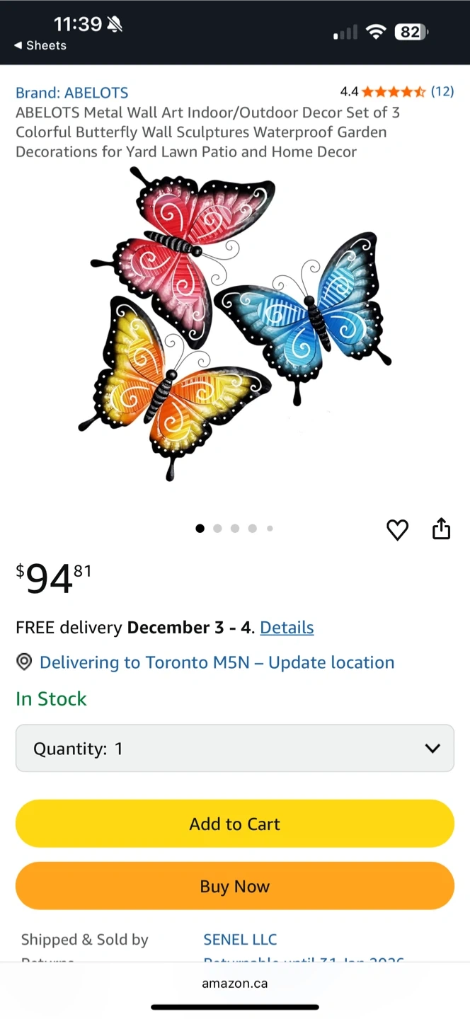Tap the Wi-Fi status icon

click(x=376, y=32)
